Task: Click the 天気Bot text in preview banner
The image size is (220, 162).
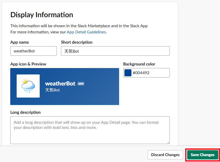Action: pos(53,90)
